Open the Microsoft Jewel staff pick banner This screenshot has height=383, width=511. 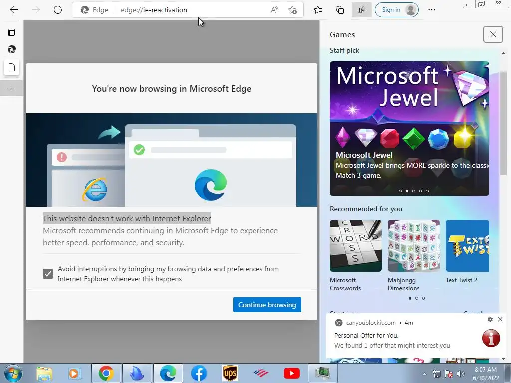[x=409, y=129]
